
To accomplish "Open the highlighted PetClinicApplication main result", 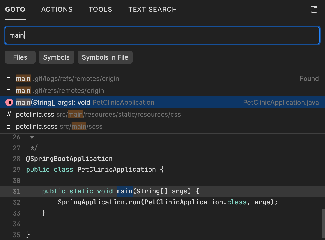I will click(x=109, y=102).
